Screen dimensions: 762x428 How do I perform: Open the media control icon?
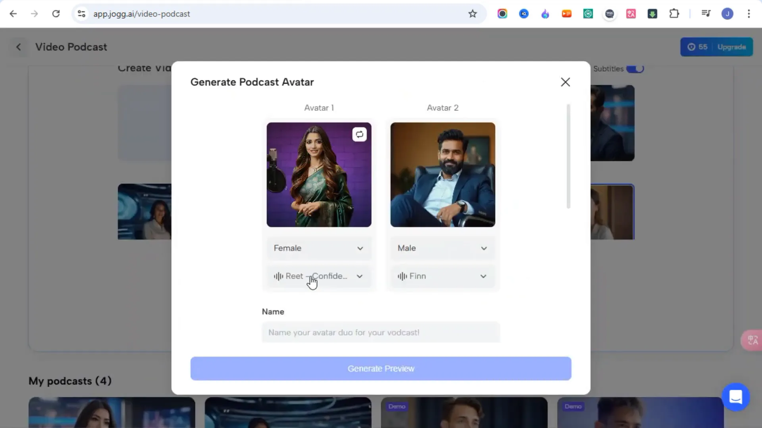click(x=706, y=14)
